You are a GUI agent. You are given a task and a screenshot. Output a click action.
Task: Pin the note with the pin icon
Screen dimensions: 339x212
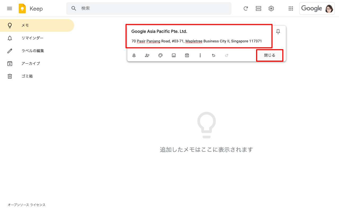click(x=278, y=32)
